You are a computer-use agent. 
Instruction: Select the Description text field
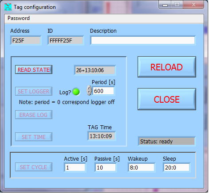pyautogui.click(x=143, y=40)
